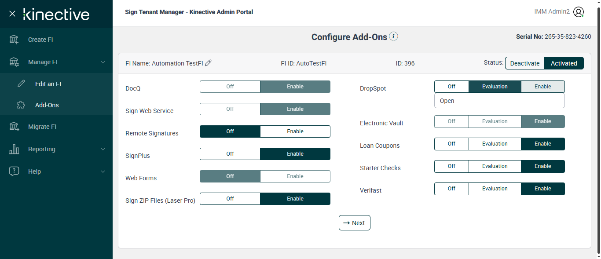Click the Reporting bar chart icon

(x=14, y=149)
